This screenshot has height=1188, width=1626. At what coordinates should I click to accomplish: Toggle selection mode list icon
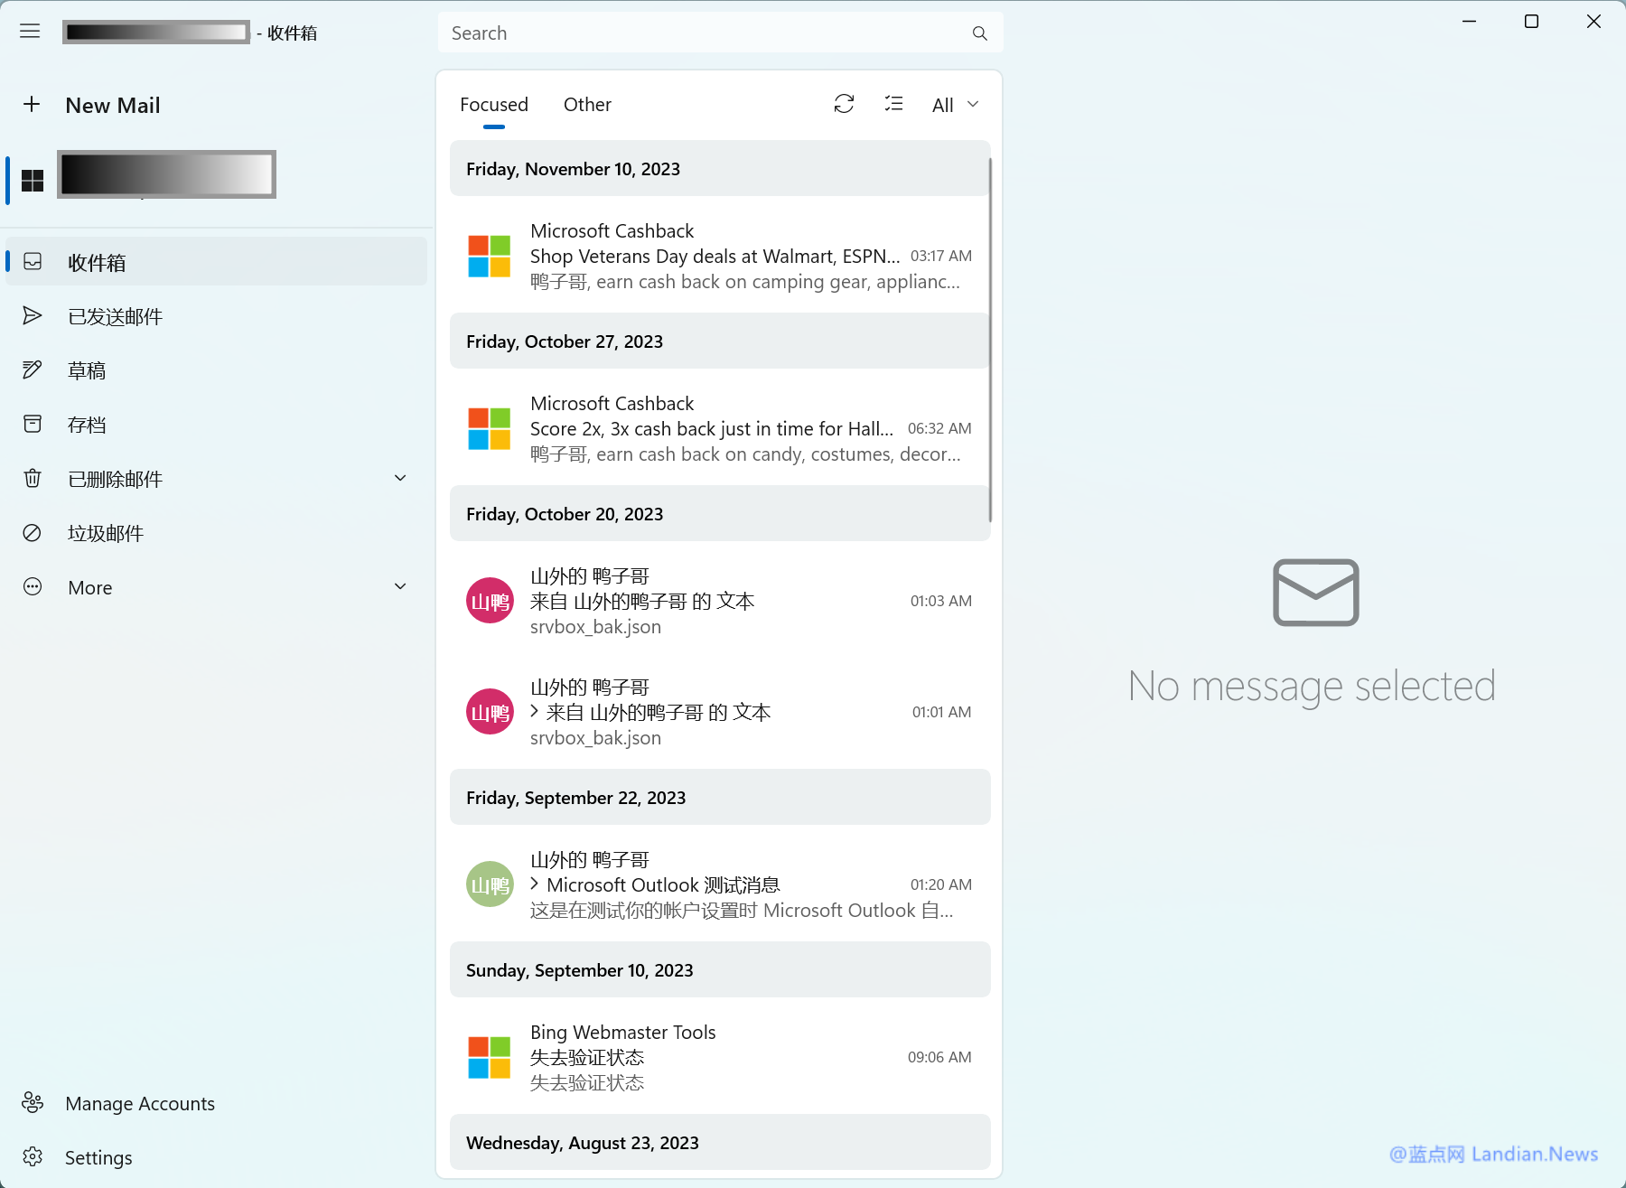(893, 104)
